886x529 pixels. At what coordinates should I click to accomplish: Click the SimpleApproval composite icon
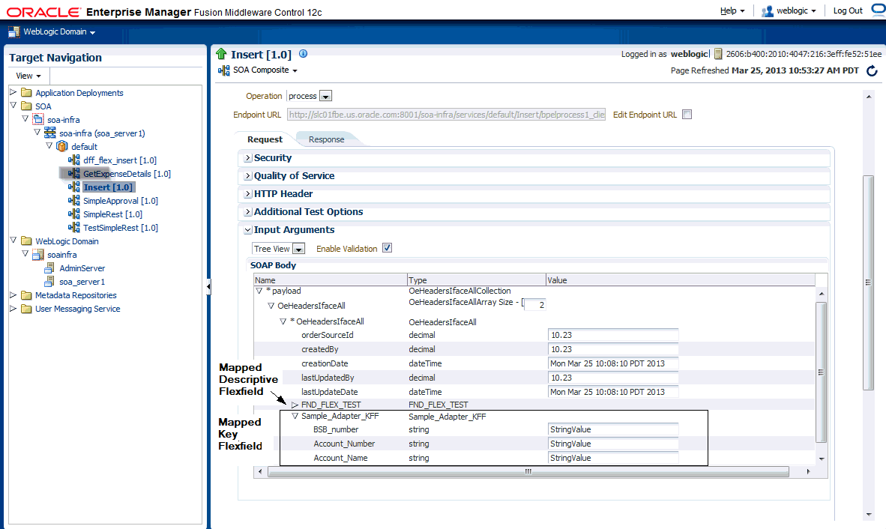[x=74, y=200]
